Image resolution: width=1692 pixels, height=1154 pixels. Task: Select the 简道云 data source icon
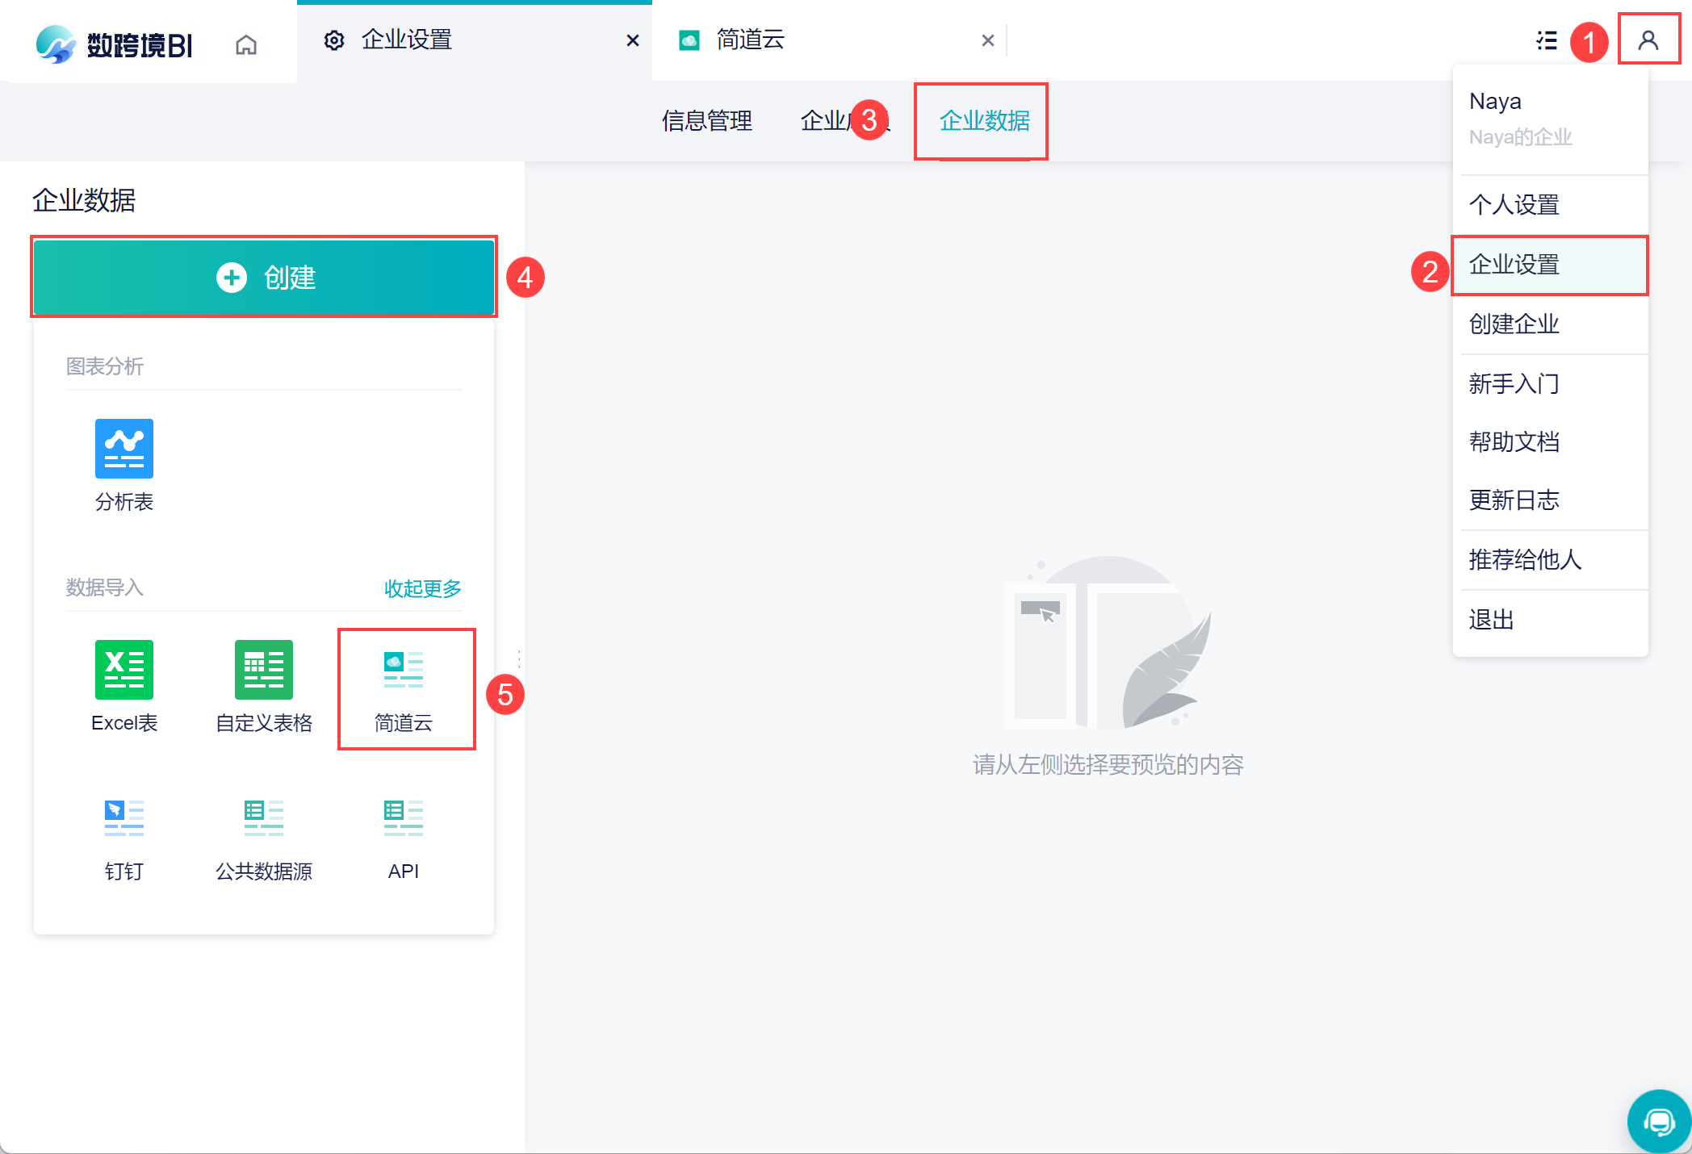[404, 670]
